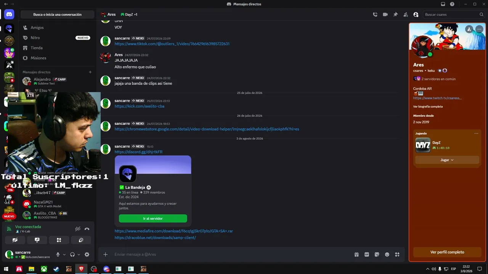Open the twitch.tv/csaress link in profile
The width and height of the screenshot is (488, 274).
(x=438, y=98)
